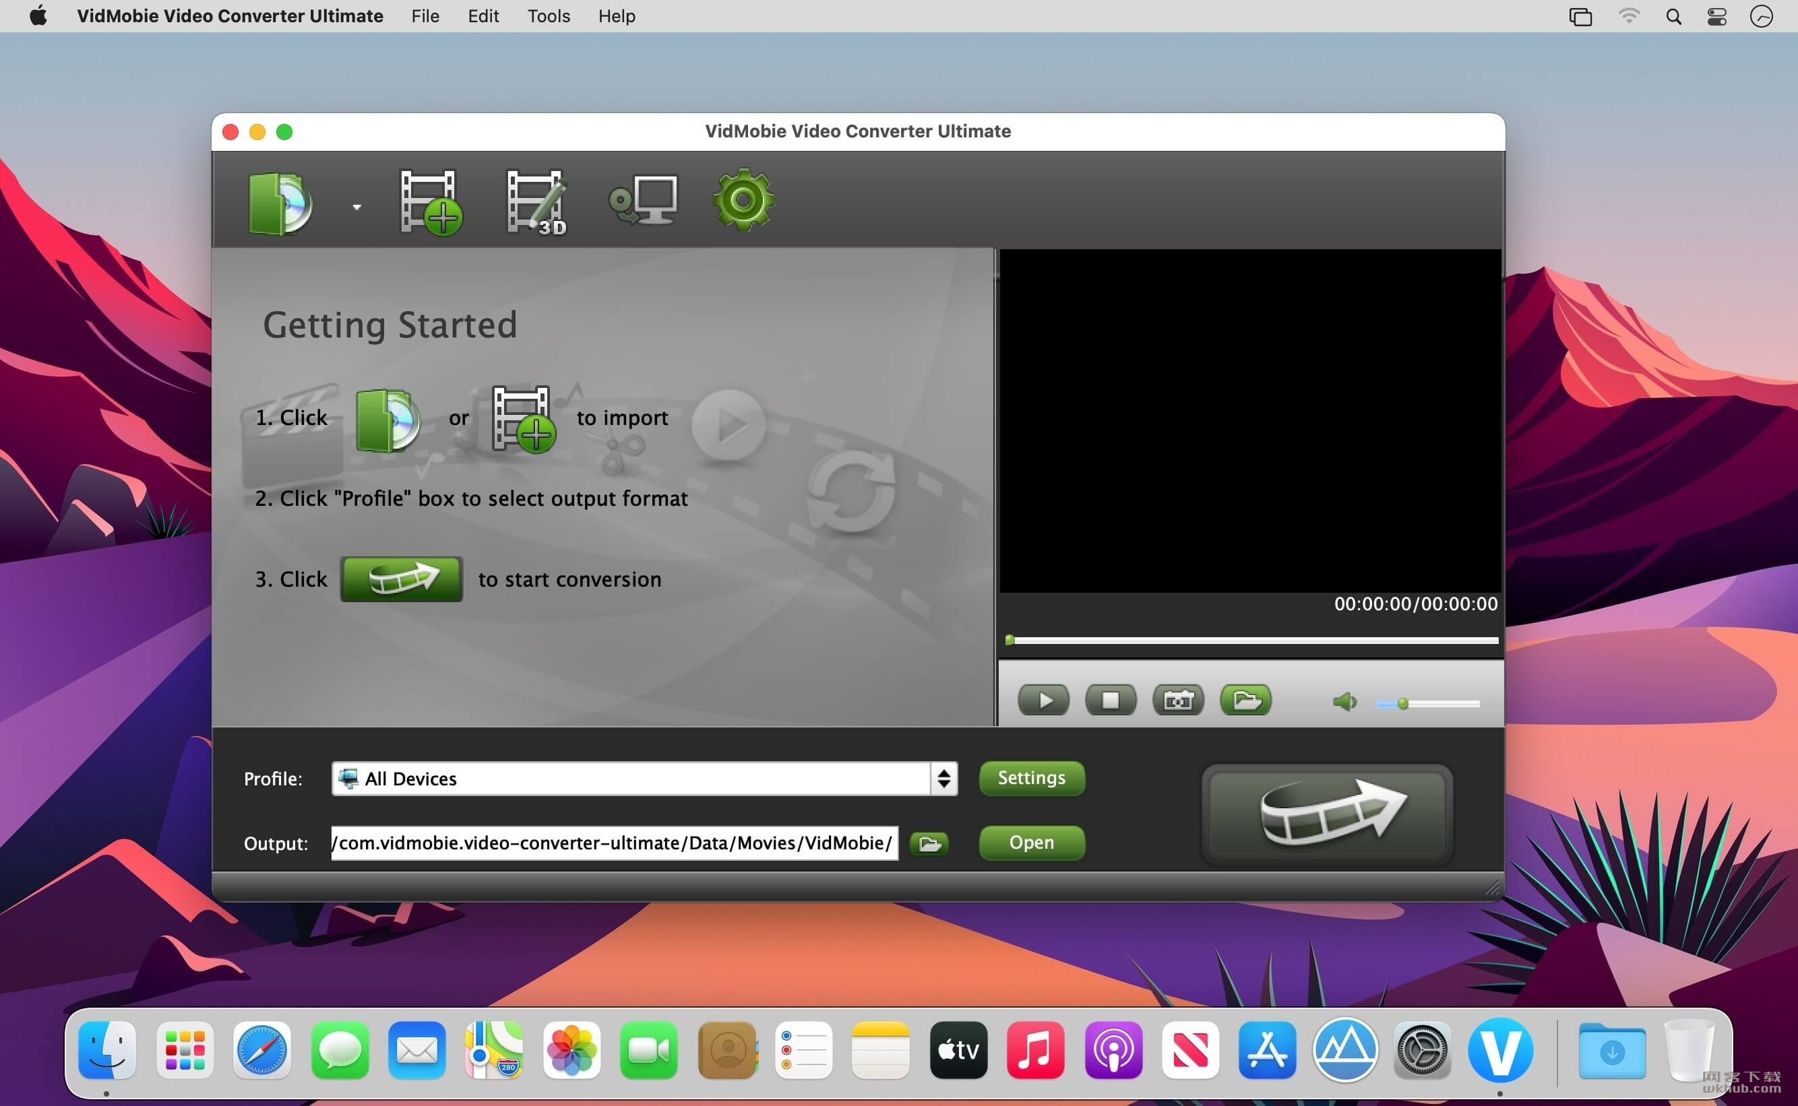Image resolution: width=1798 pixels, height=1106 pixels.
Task: Open the Help menu
Action: (x=616, y=16)
